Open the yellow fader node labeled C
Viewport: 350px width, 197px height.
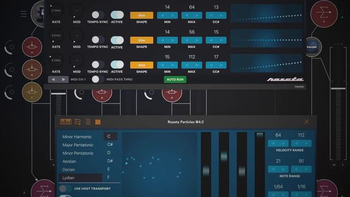pyautogui.click(x=32, y=92)
